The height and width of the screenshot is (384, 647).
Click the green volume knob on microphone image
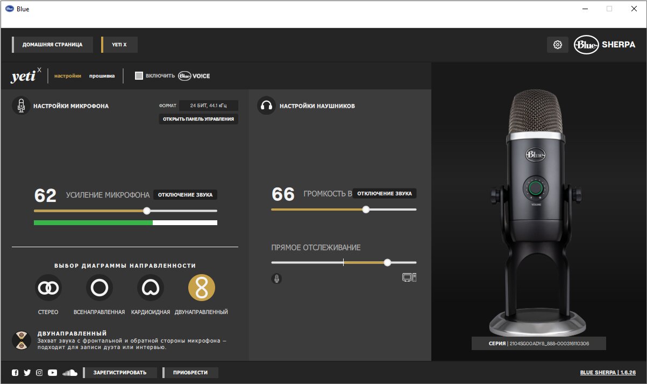pyautogui.click(x=536, y=188)
